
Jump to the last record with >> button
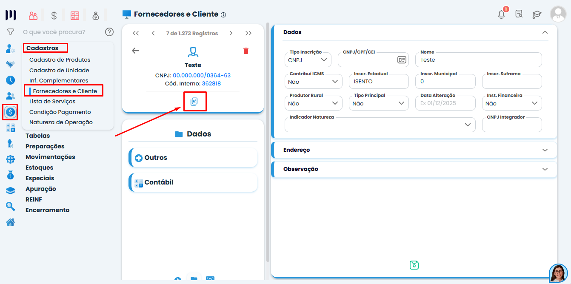(x=248, y=33)
